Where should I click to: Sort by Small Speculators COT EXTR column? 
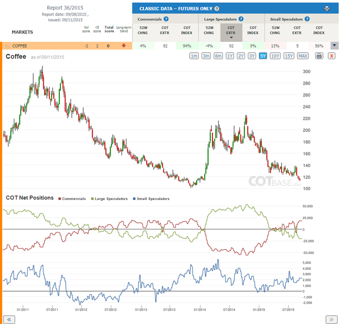point(297,30)
